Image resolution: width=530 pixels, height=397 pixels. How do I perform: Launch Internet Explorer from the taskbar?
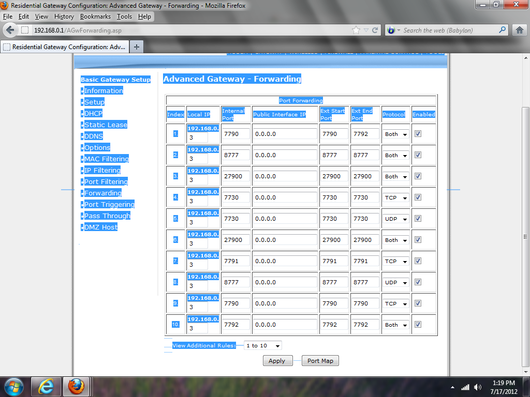(x=46, y=386)
